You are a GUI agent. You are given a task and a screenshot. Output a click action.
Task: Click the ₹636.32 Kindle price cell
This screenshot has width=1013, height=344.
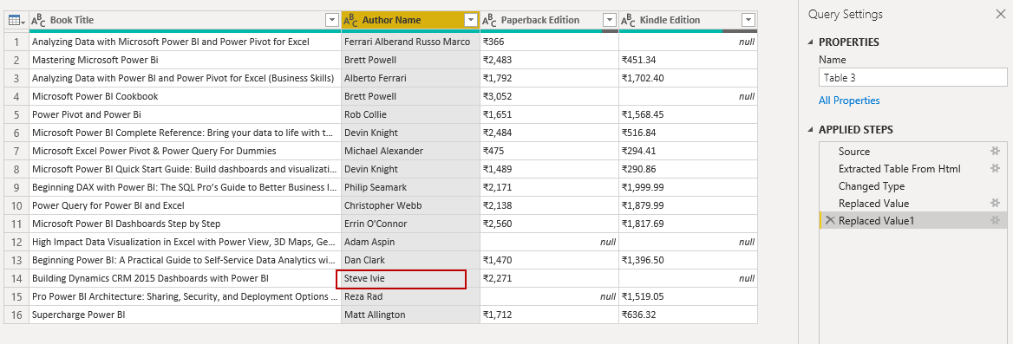click(x=688, y=315)
